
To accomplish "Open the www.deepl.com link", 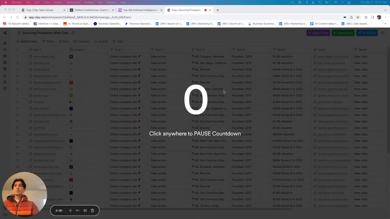I will [x=44, y=57].
